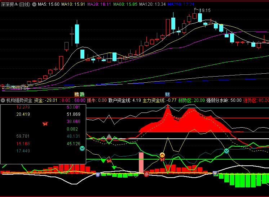Click the blue MA250: 12.24 label
Viewport: 269px width, 197px height.
coord(181,4)
